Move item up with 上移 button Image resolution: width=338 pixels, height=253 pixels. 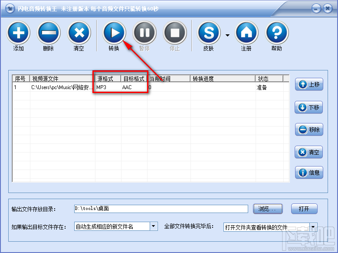click(309, 84)
